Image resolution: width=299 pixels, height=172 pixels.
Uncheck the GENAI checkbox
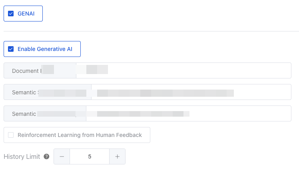coord(11,14)
